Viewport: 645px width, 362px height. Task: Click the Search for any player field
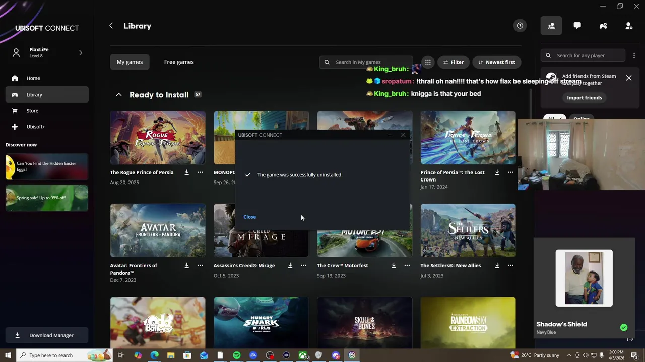583,55
